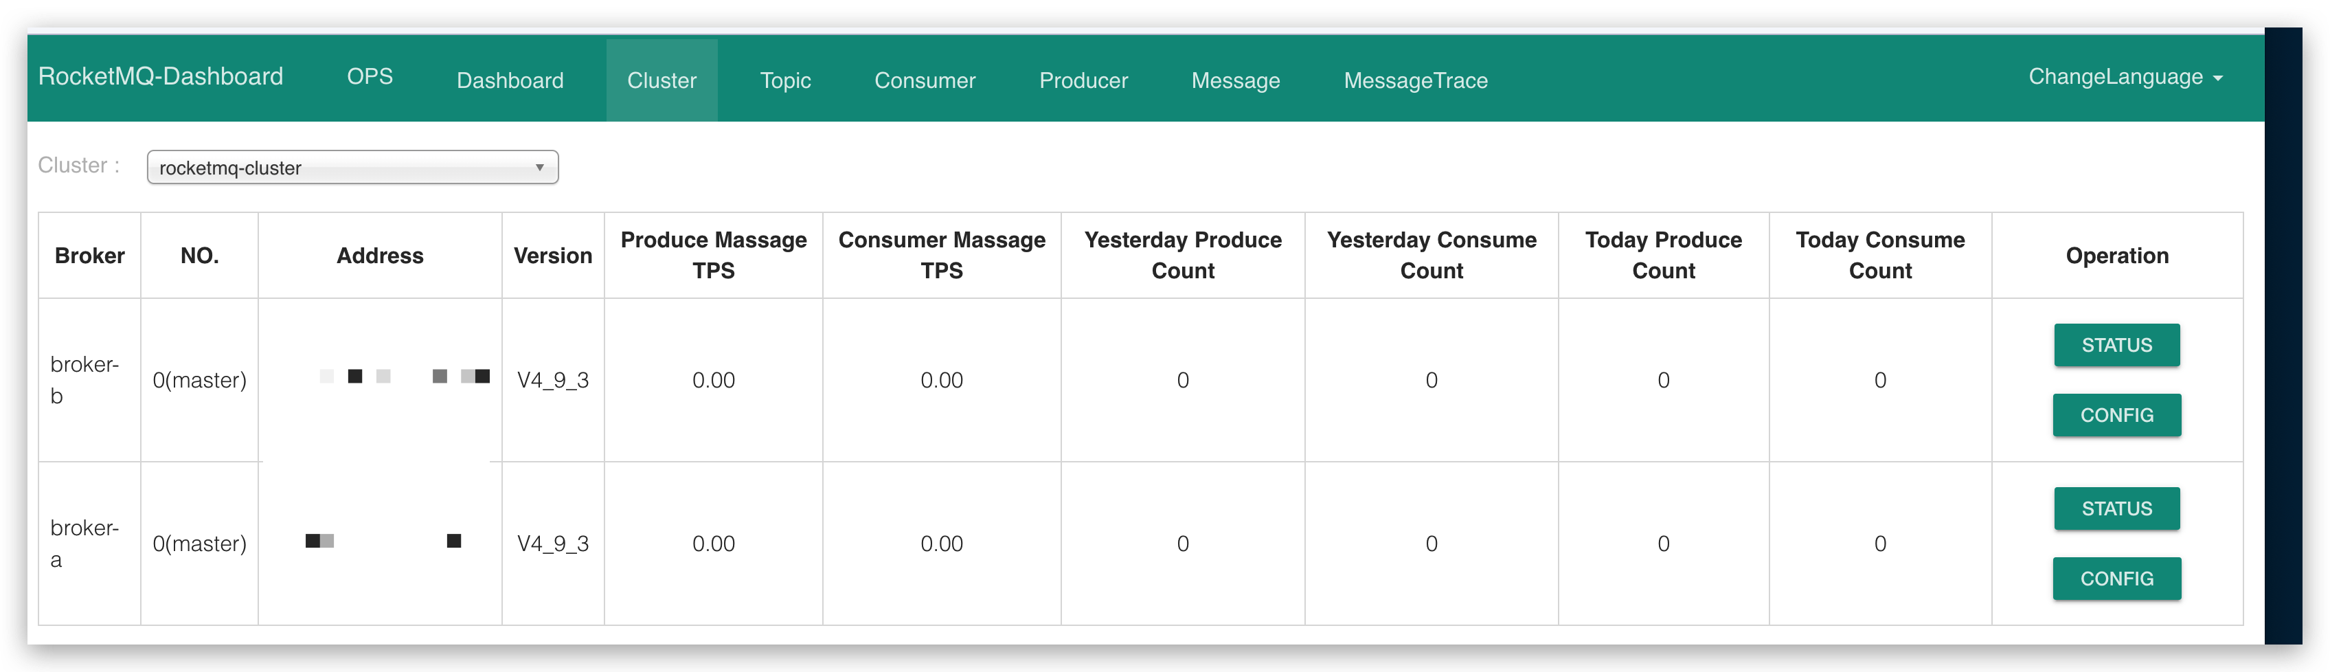
Task: Click broker-a Consumer Massage TPS value 0.00
Action: [x=942, y=544]
